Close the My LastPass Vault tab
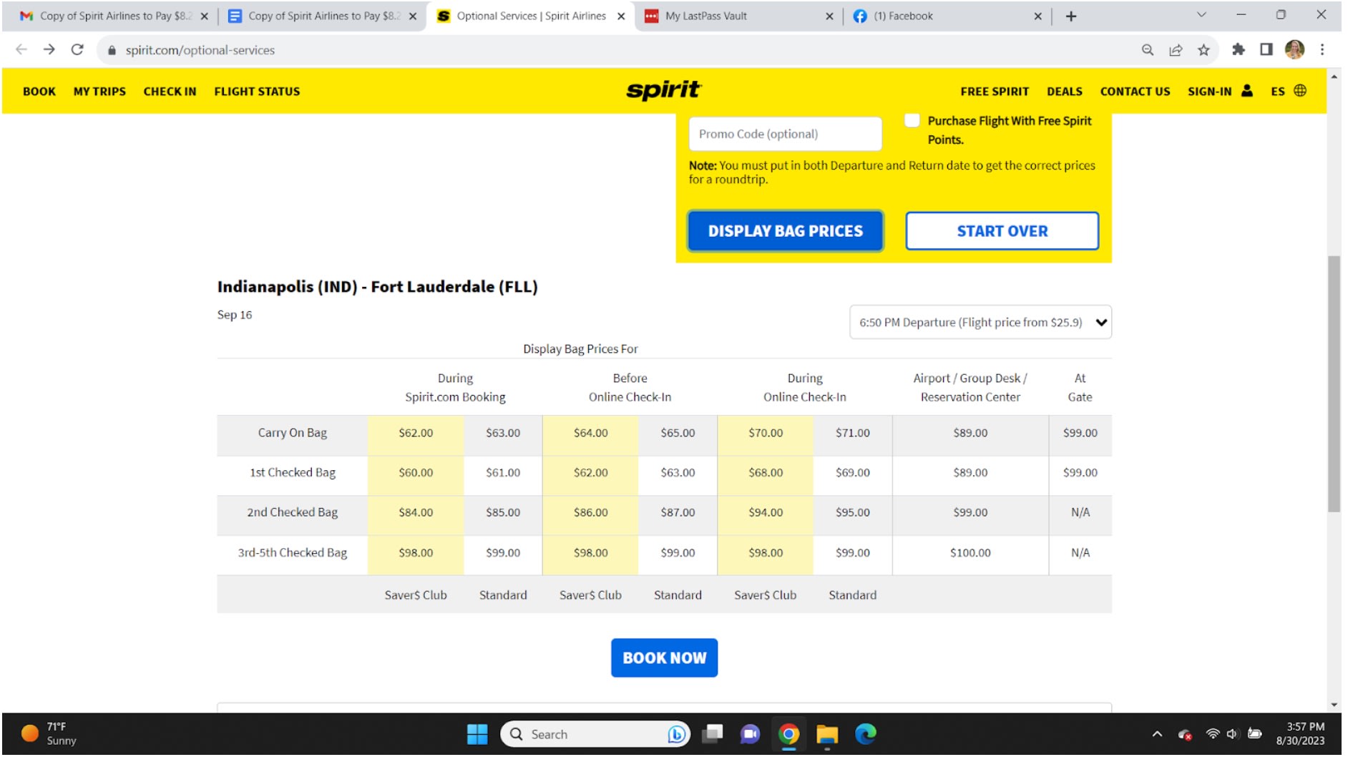1348x757 pixels. tap(829, 16)
